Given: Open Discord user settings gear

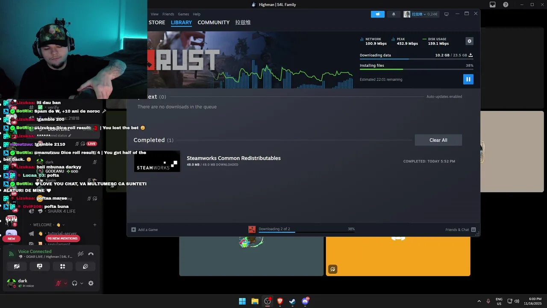Looking at the screenshot, I should click(91, 283).
